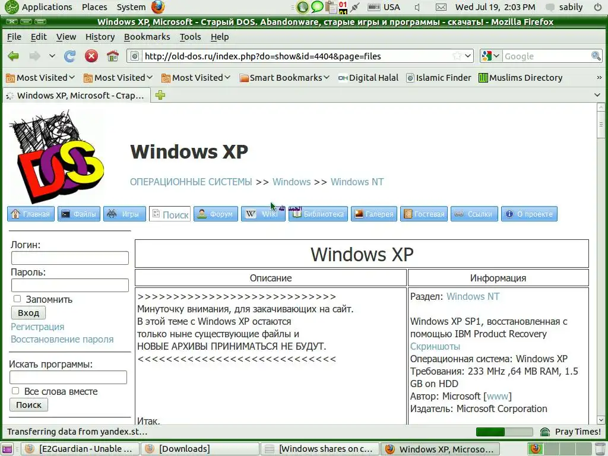
Task: Click the Back arrow in Firefox
Action: (13, 56)
